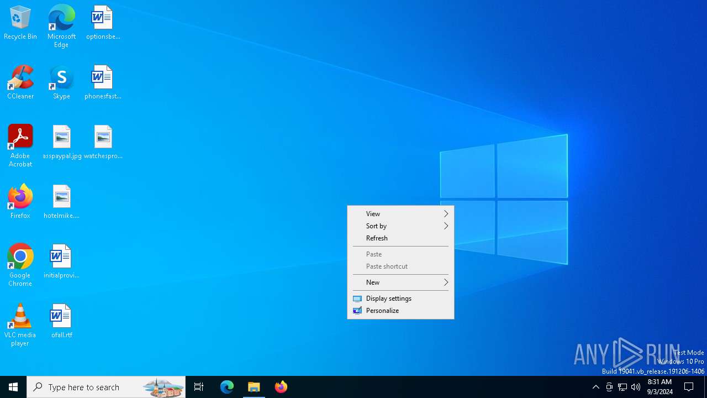Select the Google Chrome desktop shortcut
Screen dimensions: 707x398
pos(20,265)
